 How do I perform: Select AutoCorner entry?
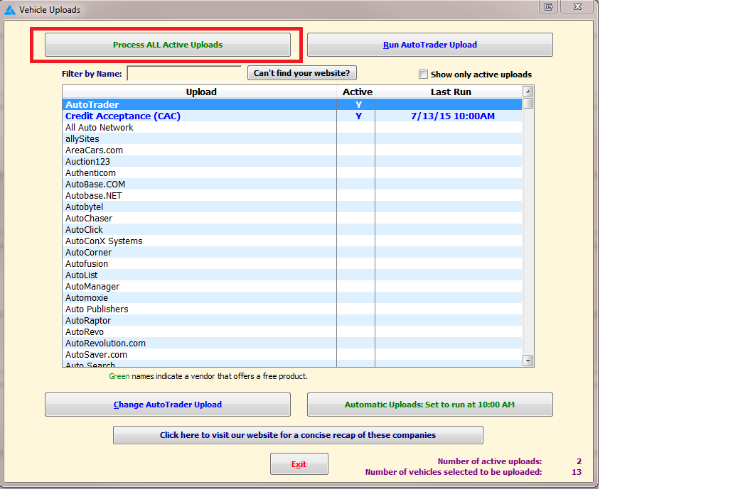pos(292,253)
